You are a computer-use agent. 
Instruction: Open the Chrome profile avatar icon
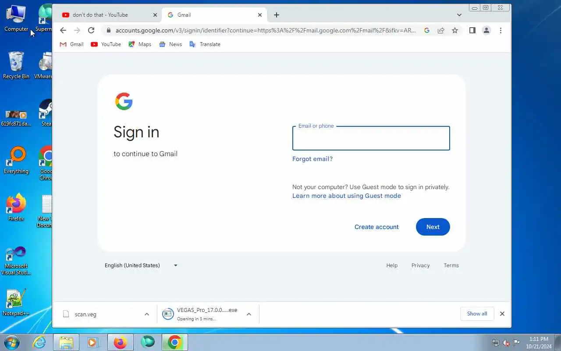click(486, 30)
